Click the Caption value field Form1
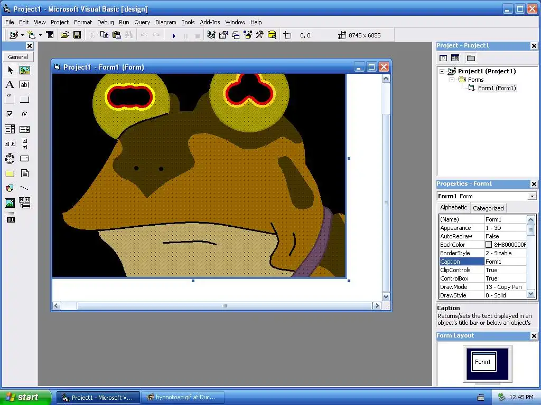541x405 pixels. tap(506, 262)
